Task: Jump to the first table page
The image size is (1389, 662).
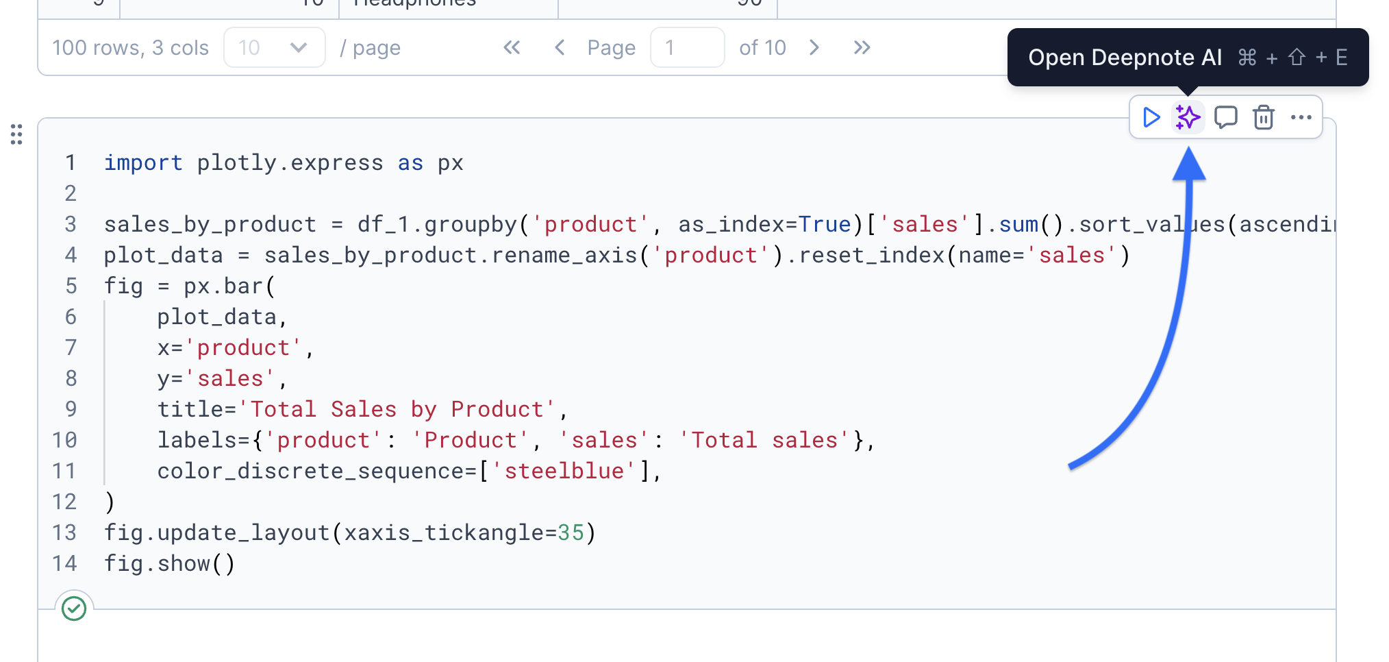Action: coord(512,47)
